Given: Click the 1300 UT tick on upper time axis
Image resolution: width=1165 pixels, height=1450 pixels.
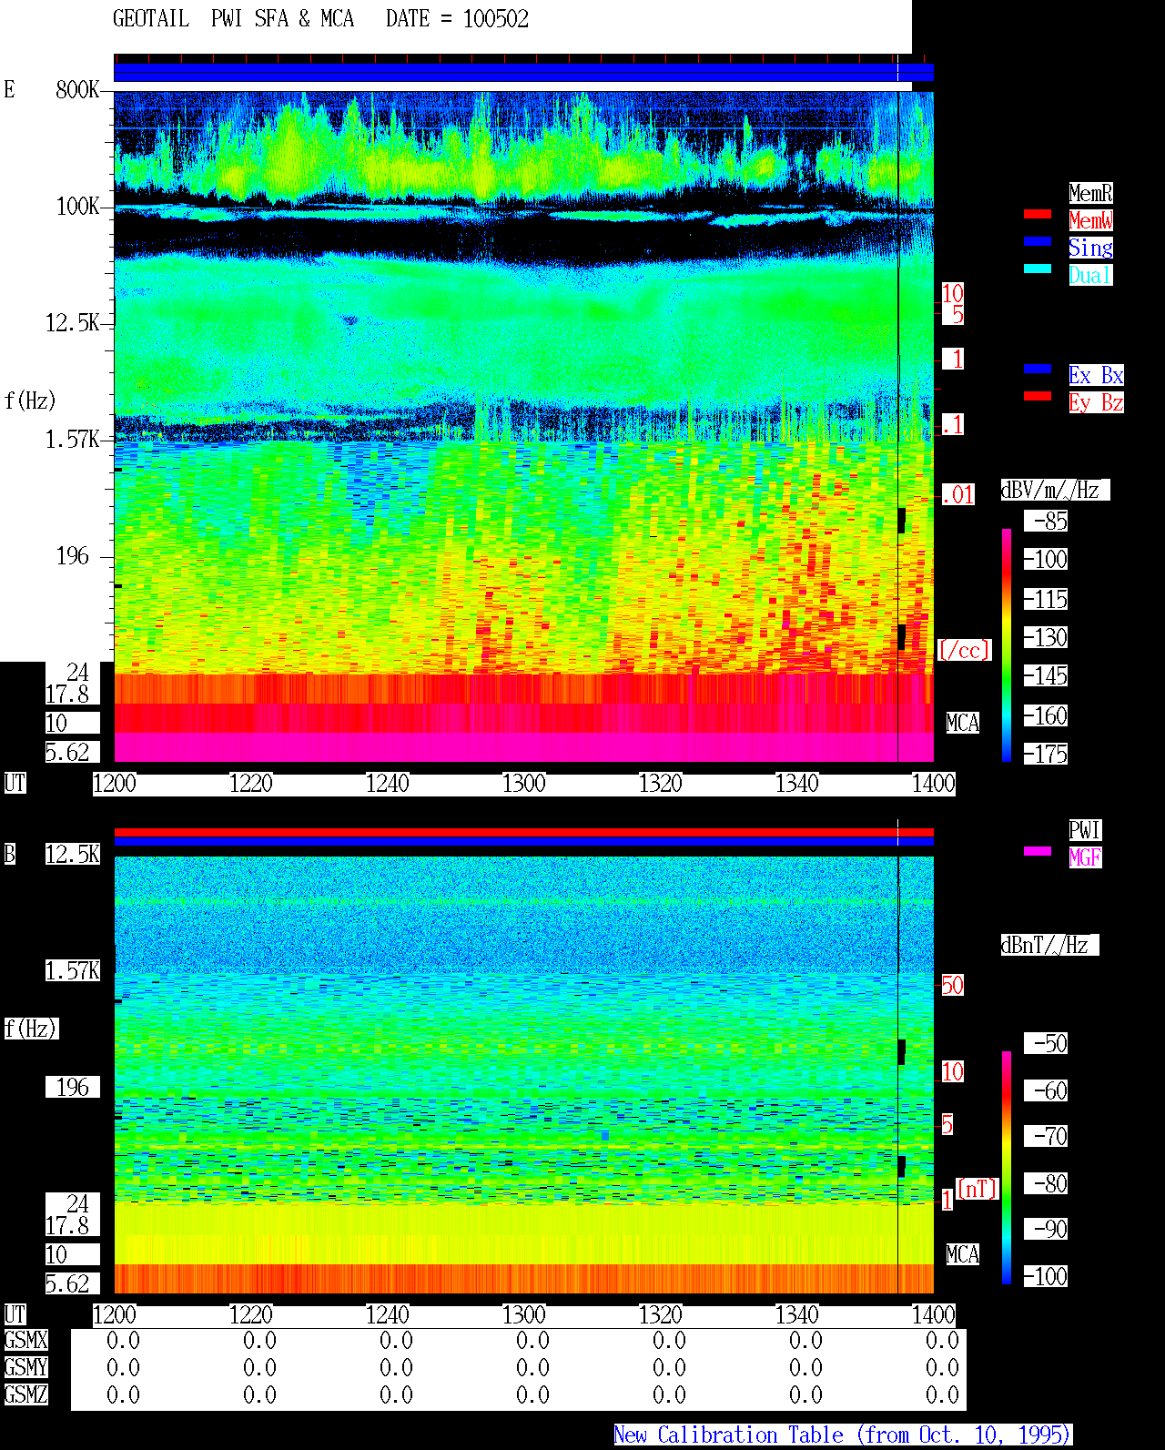Looking at the screenshot, I should [x=524, y=784].
